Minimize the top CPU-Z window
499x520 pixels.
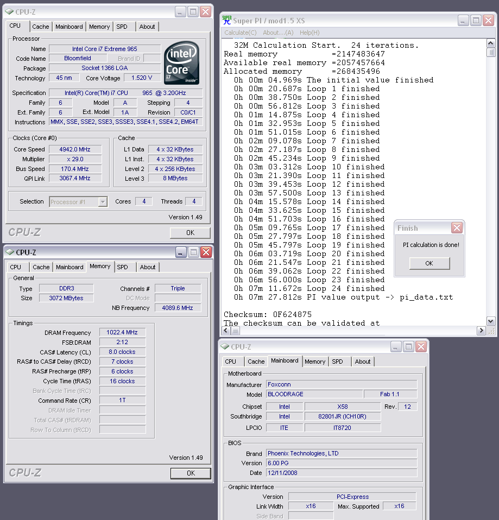(180, 12)
